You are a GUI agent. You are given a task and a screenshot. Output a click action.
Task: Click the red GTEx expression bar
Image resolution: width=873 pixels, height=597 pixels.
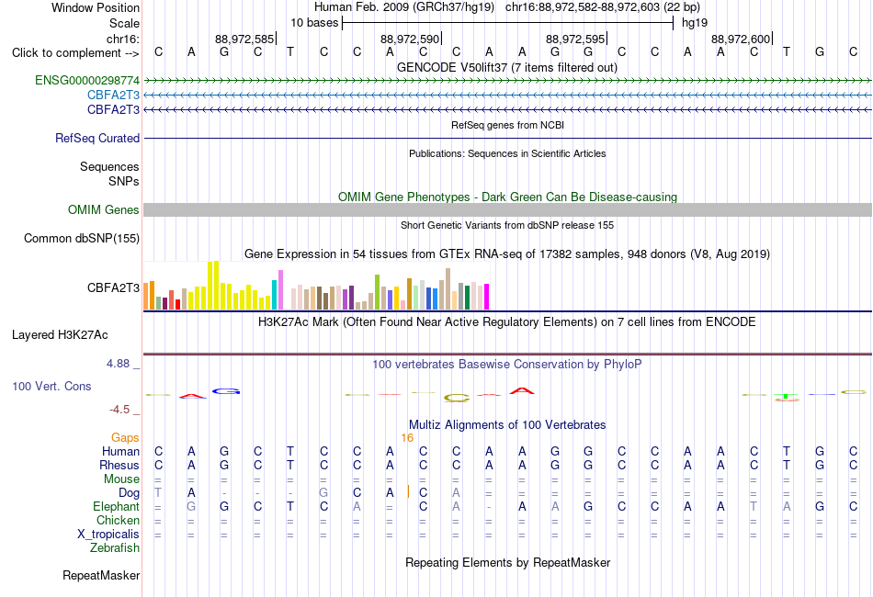[x=177, y=304]
